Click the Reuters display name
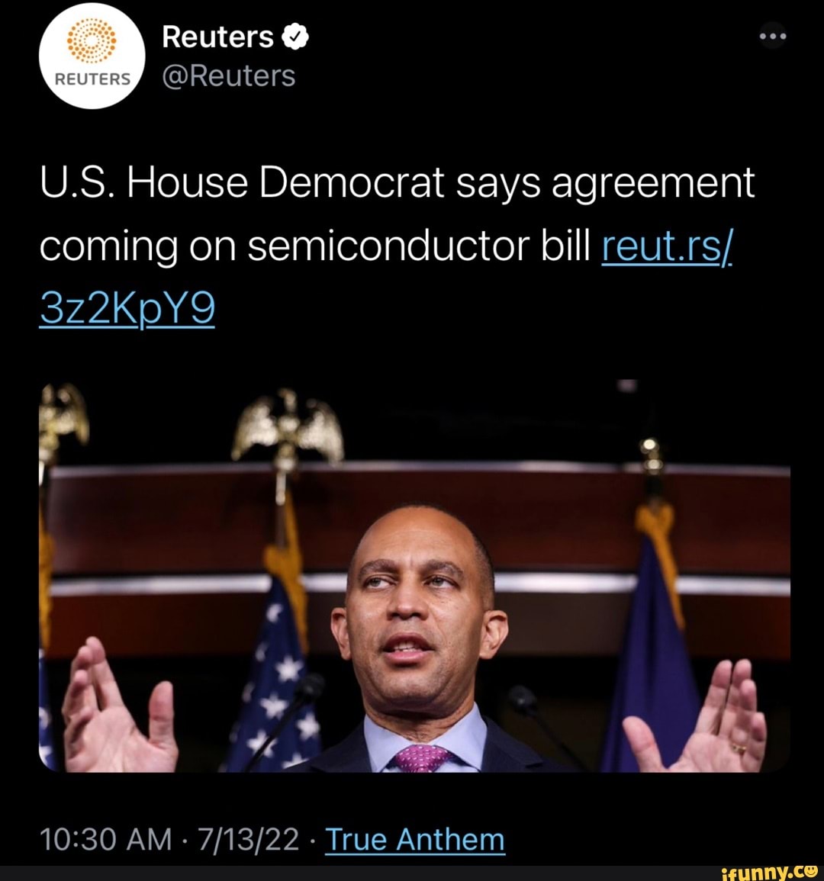 point(217,37)
